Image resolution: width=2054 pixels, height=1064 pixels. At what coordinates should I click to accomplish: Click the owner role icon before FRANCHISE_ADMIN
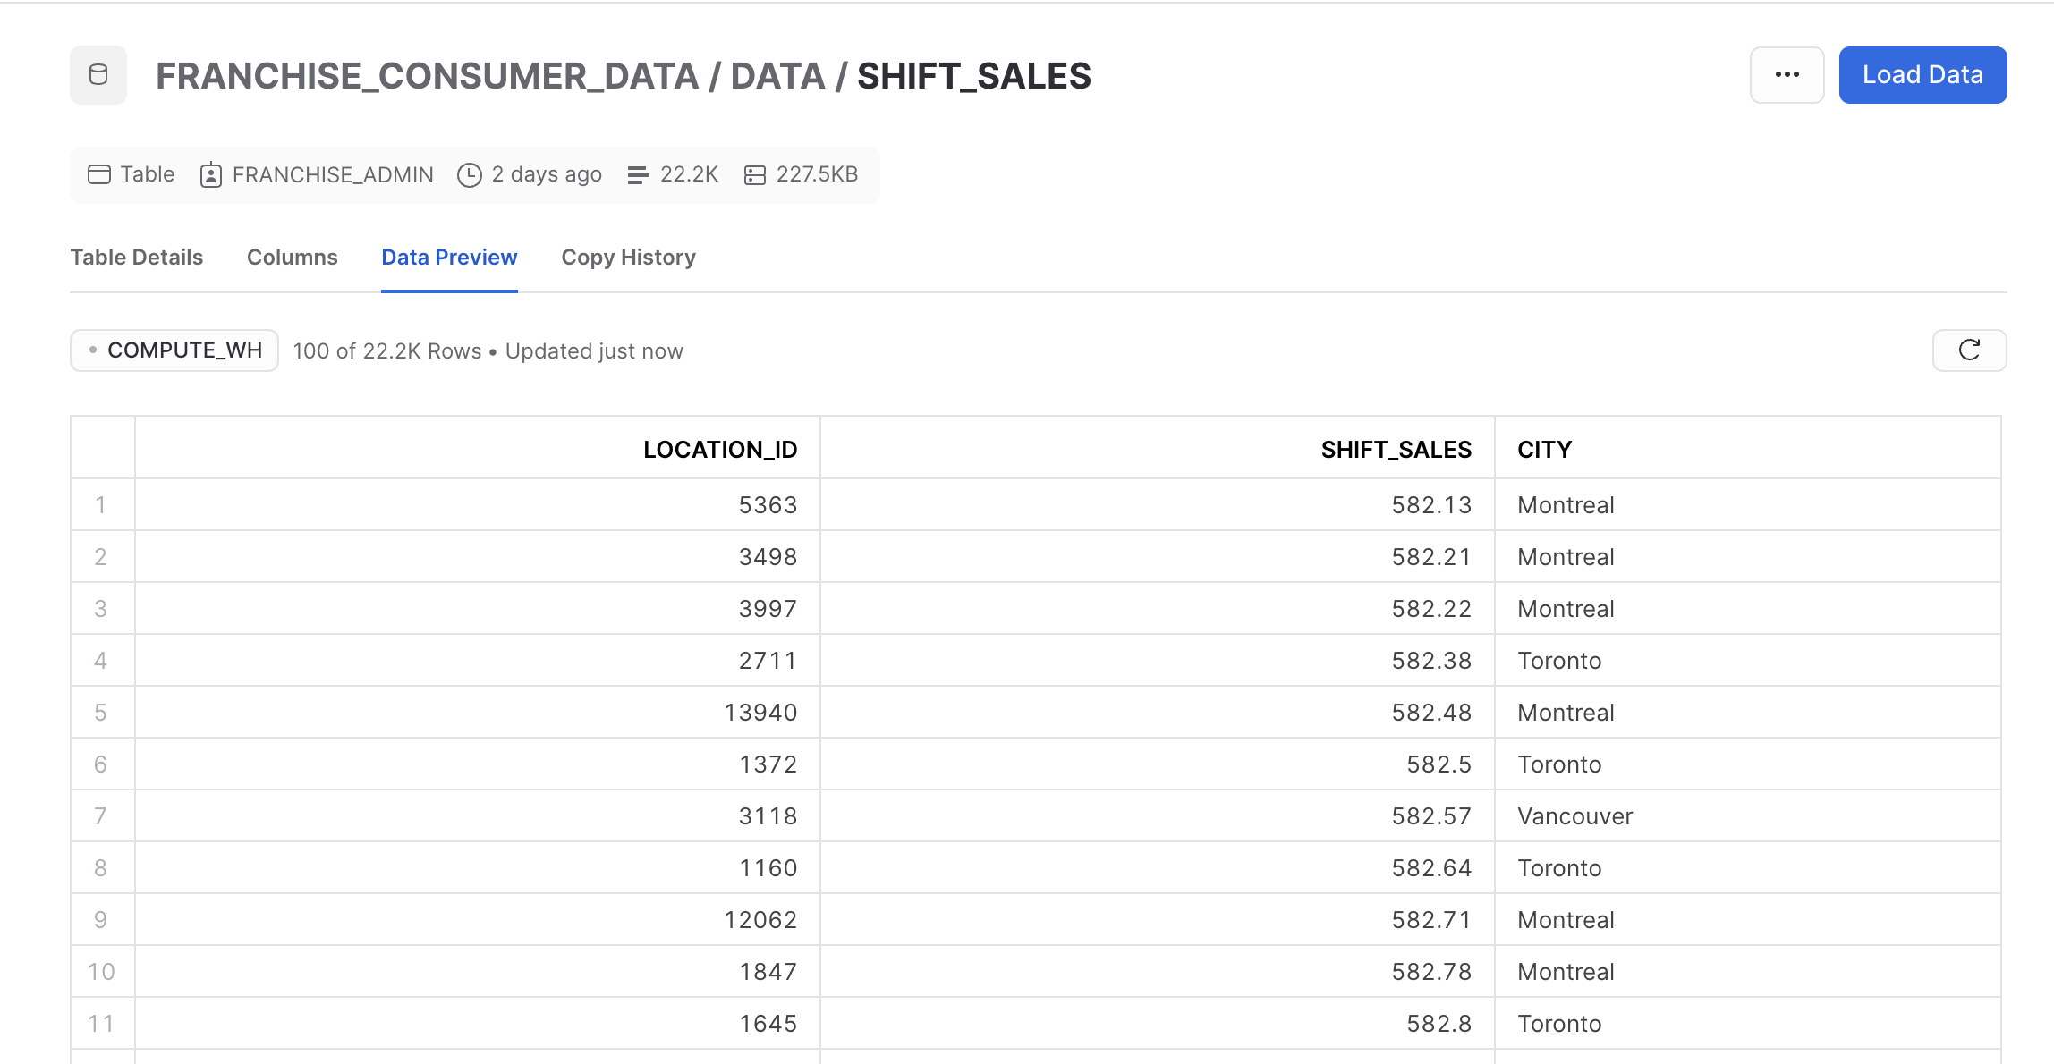[x=211, y=175]
